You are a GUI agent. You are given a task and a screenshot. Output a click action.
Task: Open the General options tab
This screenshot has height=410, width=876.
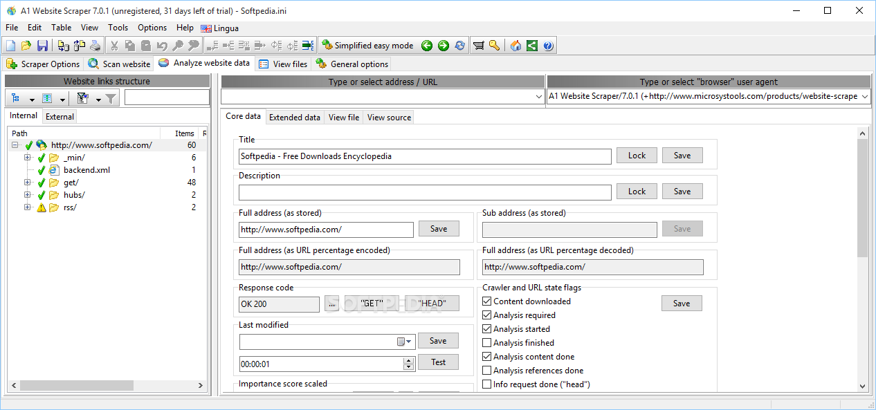352,64
